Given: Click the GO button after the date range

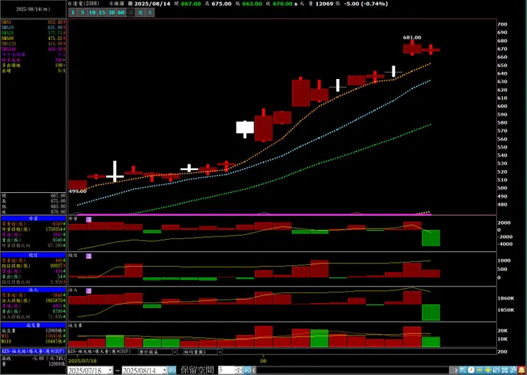Looking at the screenshot, I should click(x=172, y=370).
